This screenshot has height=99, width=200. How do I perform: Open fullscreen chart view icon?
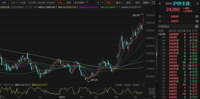point(153,2)
